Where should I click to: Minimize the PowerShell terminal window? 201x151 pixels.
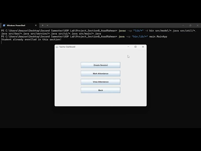183,25
